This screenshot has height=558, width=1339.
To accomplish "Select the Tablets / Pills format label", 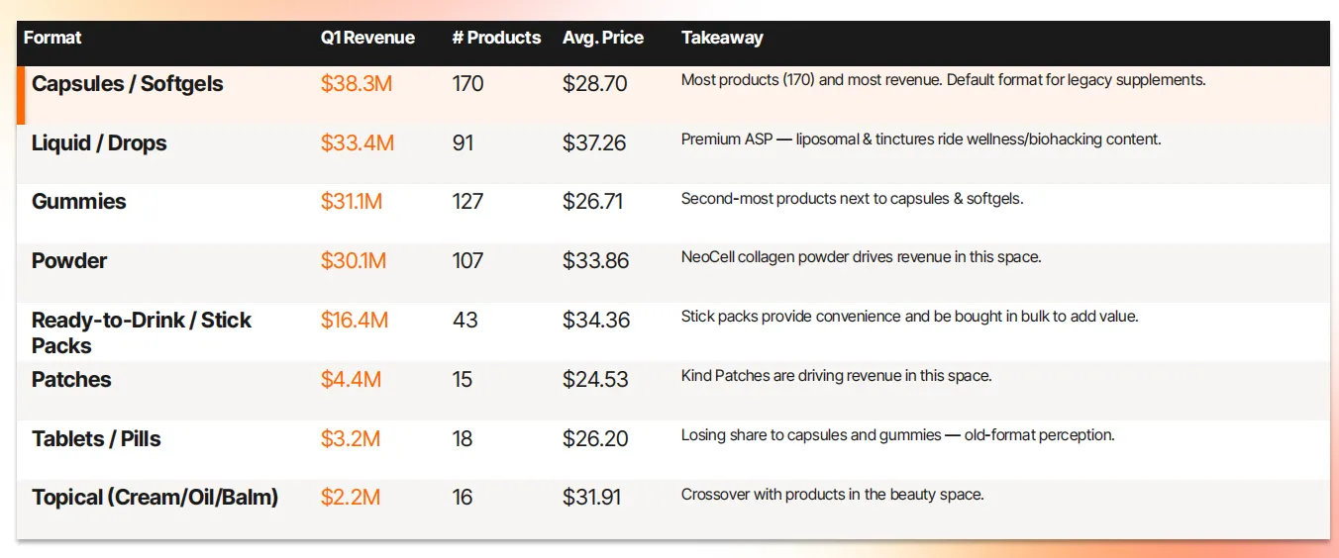I will click(x=96, y=439).
